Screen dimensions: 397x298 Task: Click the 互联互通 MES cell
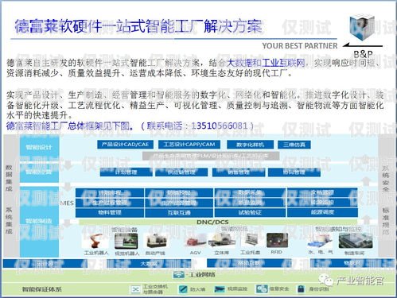click(179, 213)
